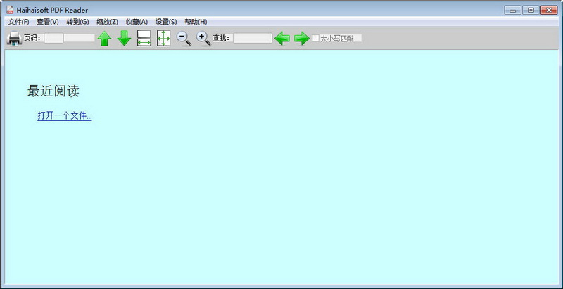Viewport: 563px width, 289px height.
Task: Close the PDF Reader window
Action: (549, 10)
